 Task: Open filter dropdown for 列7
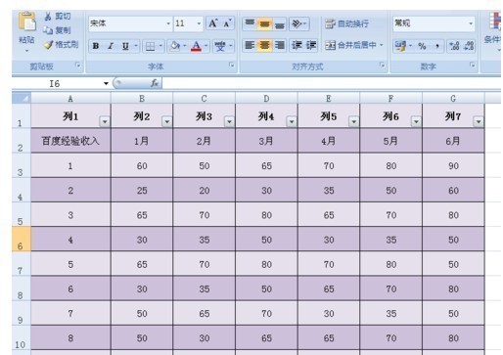(x=479, y=122)
